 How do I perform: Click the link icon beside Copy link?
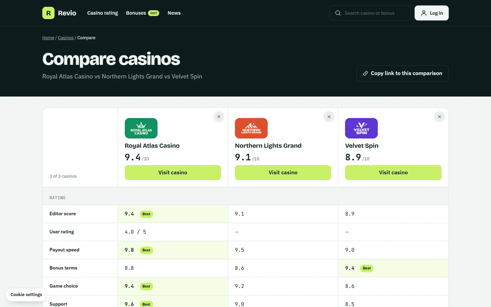tap(366, 73)
